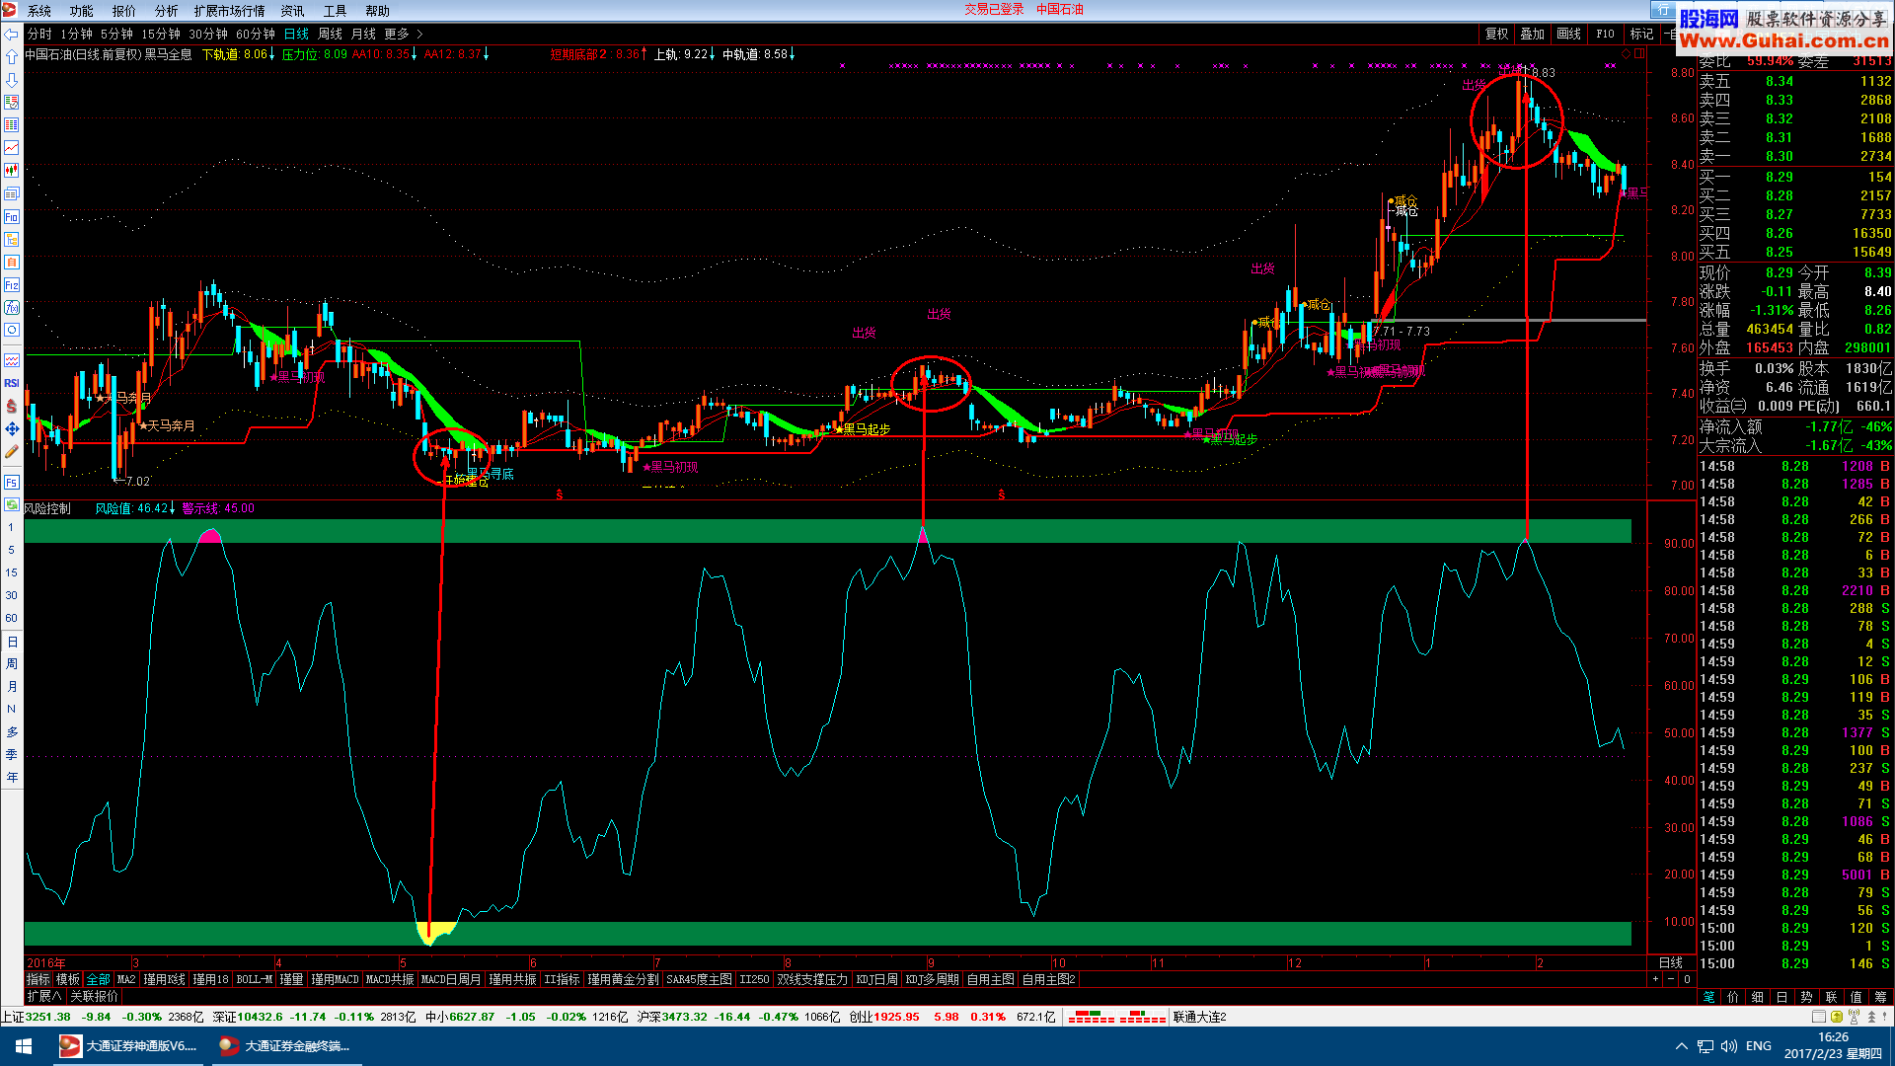Switch to 30 period in sidebar

pos(11,595)
